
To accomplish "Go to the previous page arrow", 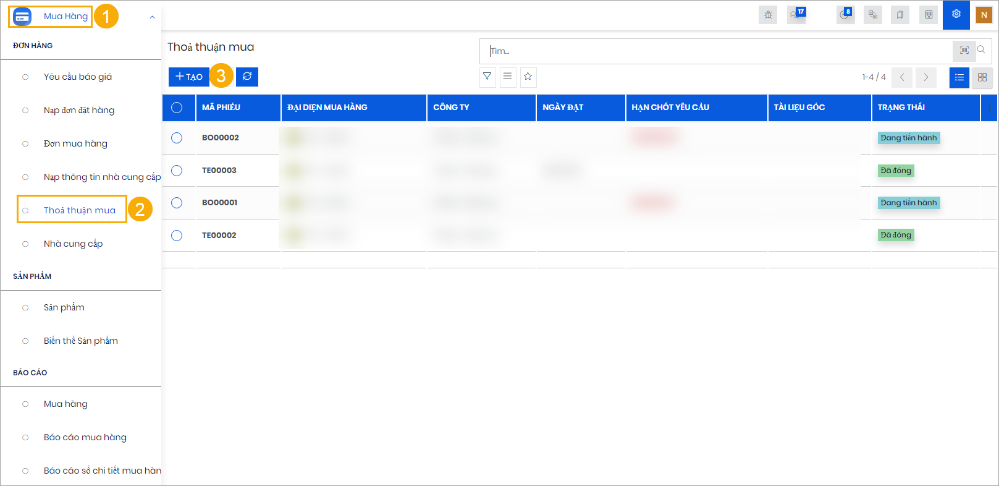I will 902,77.
